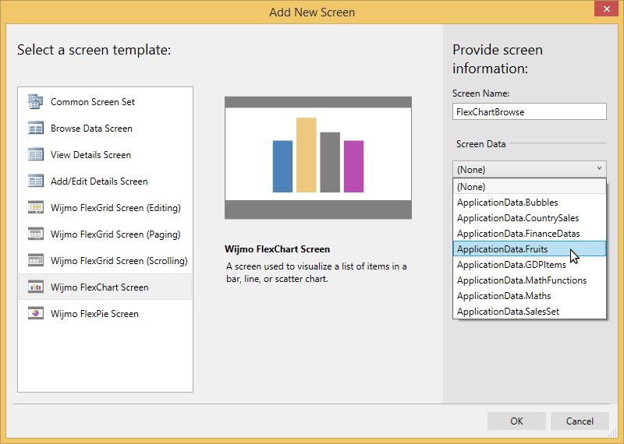Pick ApplicationData.CountrySales data source

coord(517,218)
